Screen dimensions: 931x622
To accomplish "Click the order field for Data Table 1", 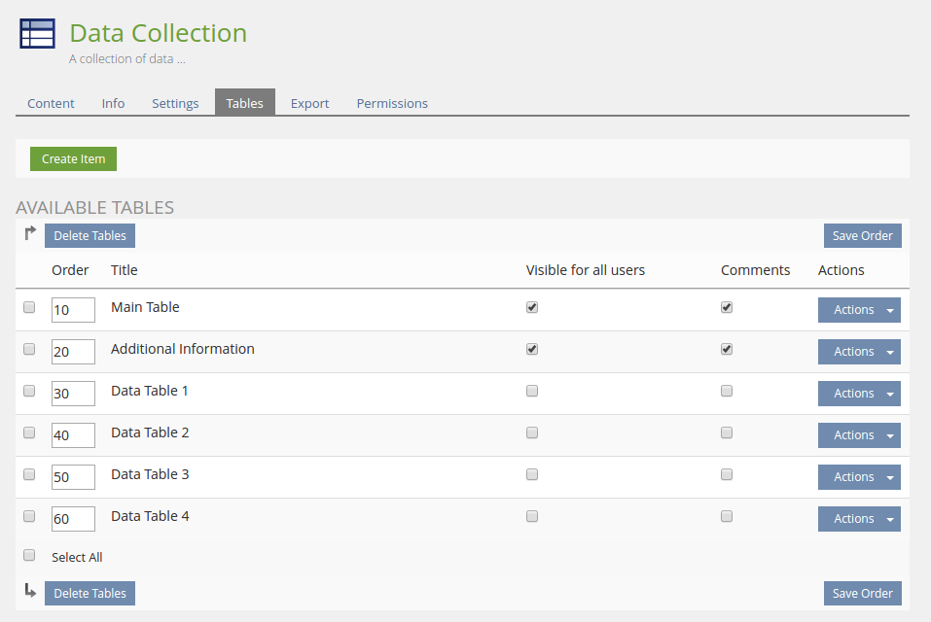I will [x=73, y=394].
